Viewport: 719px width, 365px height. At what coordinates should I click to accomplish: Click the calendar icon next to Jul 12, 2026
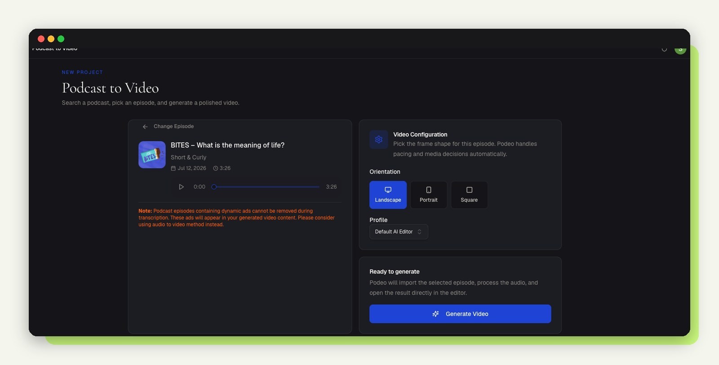[x=173, y=168]
